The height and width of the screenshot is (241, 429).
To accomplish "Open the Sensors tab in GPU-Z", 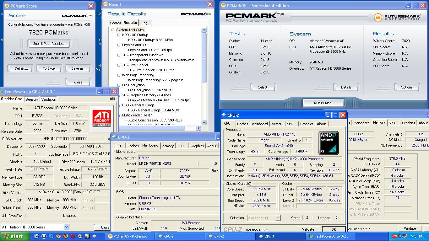I will (x=32, y=99).
